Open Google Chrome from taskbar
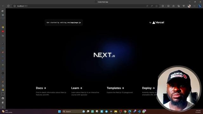The height and width of the screenshot is (114, 203). (x=125, y=111)
